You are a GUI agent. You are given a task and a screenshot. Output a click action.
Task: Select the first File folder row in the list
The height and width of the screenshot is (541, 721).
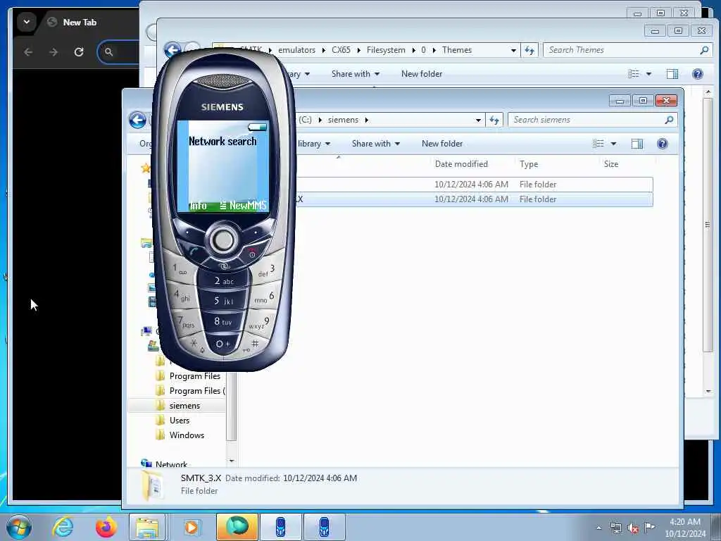point(474,185)
